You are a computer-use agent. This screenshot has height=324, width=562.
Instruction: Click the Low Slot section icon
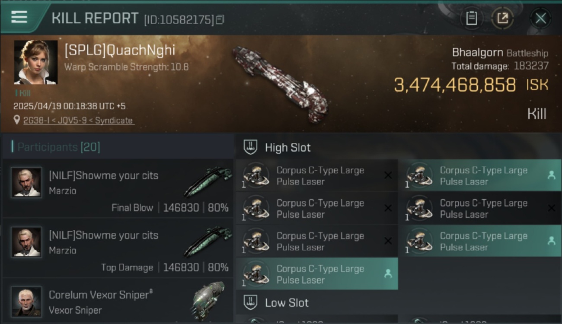pyautogui.click(x=251, y=302)
